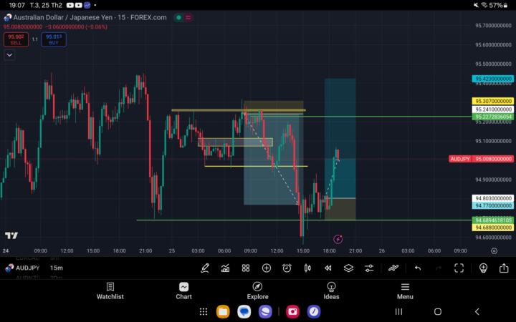Select the green 94.6894618105 price label
The image size is (516, 322).
pos(492,220)
